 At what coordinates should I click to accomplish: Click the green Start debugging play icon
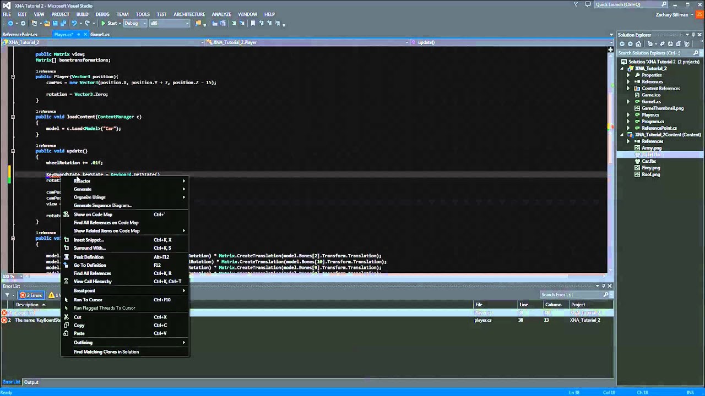pyautogui.click(x=103, y=24)
